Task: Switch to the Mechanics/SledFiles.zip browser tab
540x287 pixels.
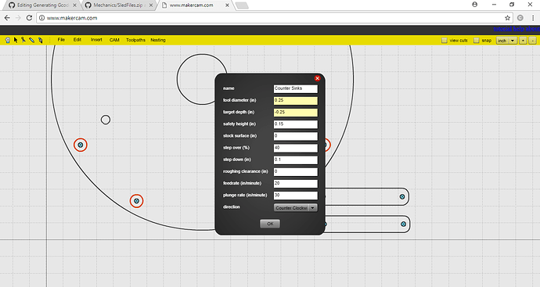Action: [x=119, y=5]
